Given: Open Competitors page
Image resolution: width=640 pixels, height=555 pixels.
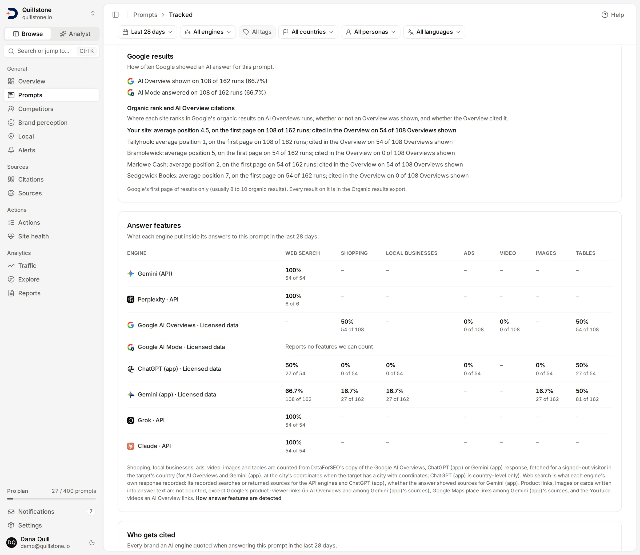Looking at the screenshot, I should 51,109.
